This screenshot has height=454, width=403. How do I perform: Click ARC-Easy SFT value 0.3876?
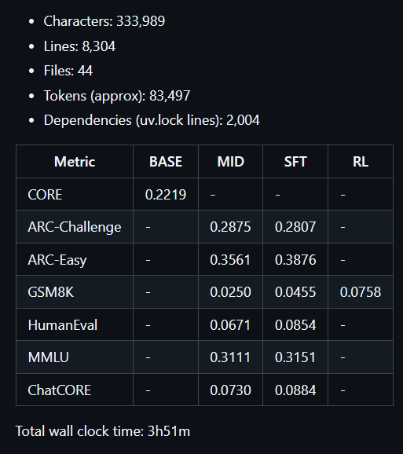pyautogui.click(x=295, y=260)
